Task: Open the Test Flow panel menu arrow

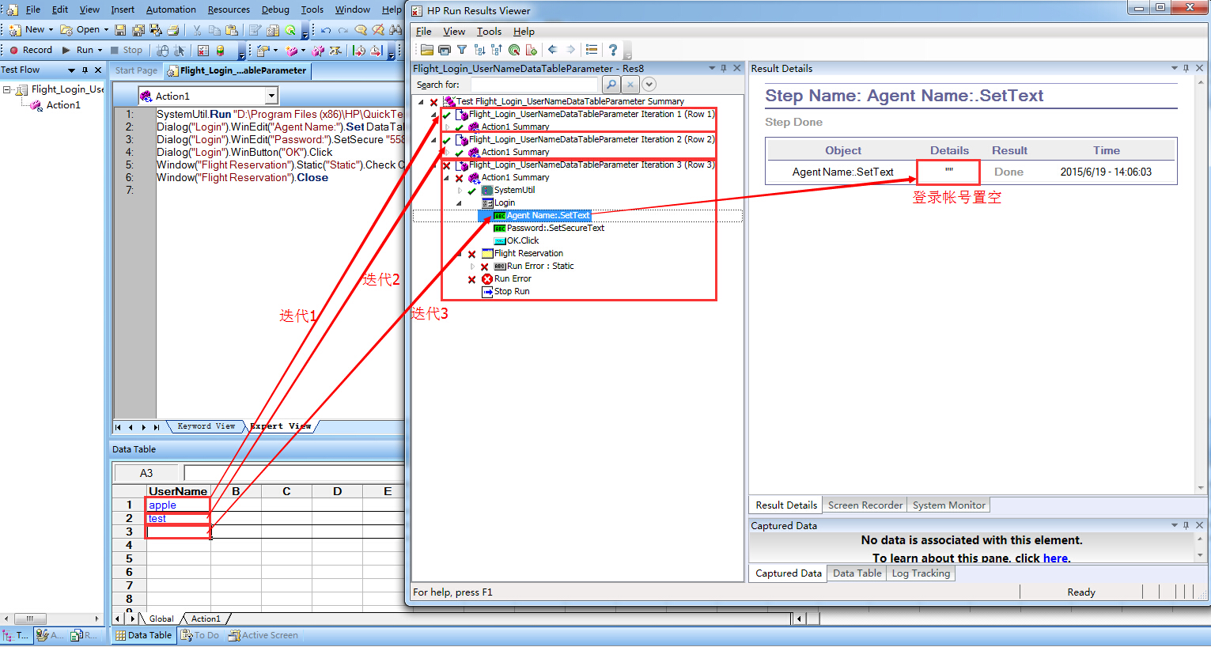Action: pos(71,70)
